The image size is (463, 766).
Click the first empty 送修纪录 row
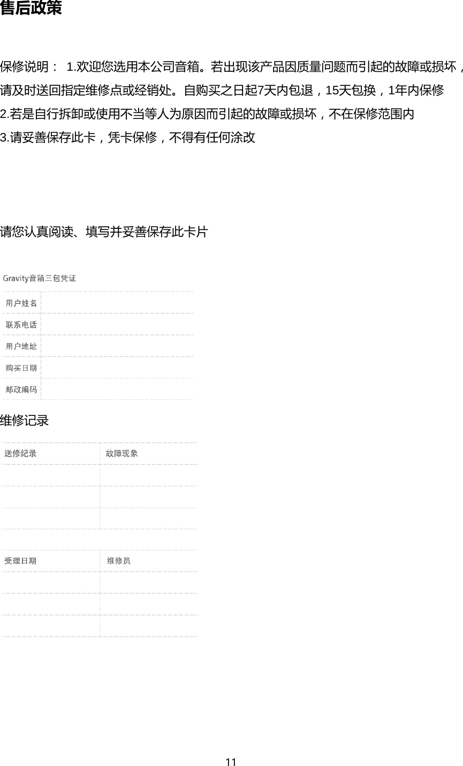51,473
